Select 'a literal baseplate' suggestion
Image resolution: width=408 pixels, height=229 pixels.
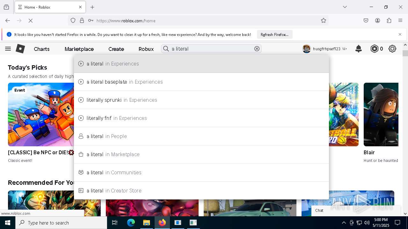201,82
